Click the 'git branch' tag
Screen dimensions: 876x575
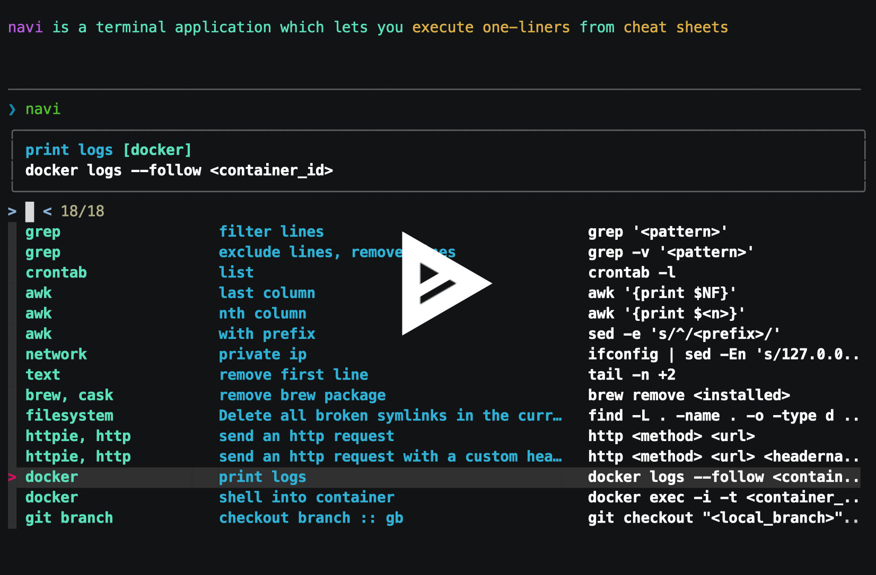(x=69, y=518)
